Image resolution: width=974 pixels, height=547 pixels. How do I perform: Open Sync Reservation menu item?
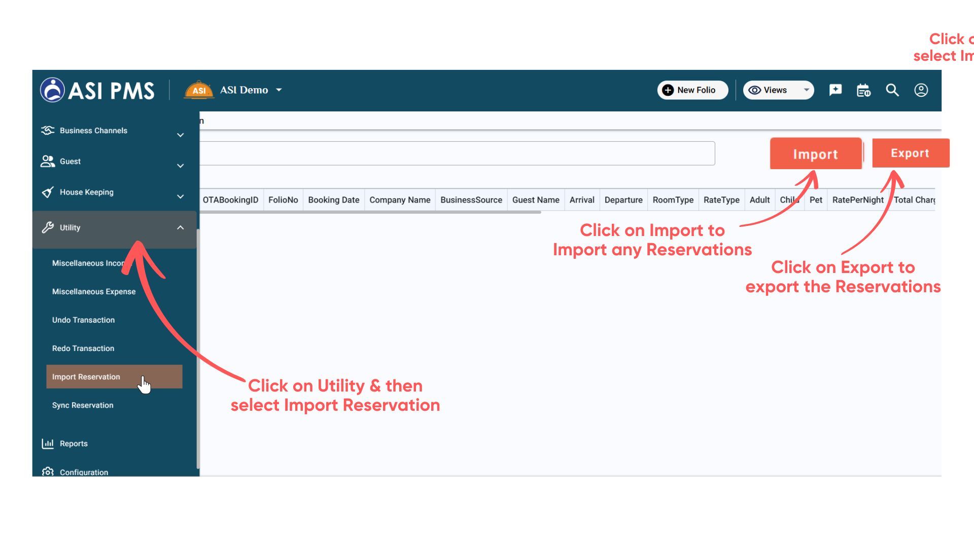[83, 405]
